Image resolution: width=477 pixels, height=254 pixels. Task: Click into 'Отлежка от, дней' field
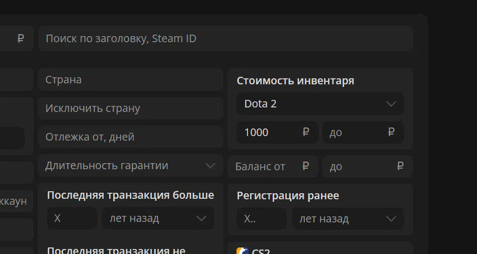[x=130, y=137]
